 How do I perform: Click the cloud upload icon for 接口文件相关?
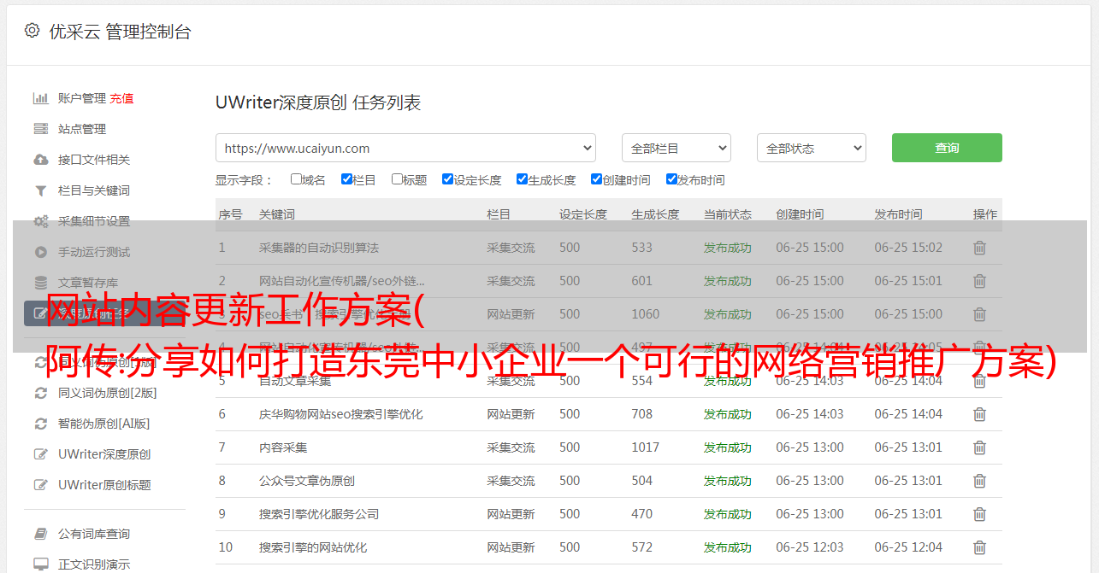tap(40, 160)
